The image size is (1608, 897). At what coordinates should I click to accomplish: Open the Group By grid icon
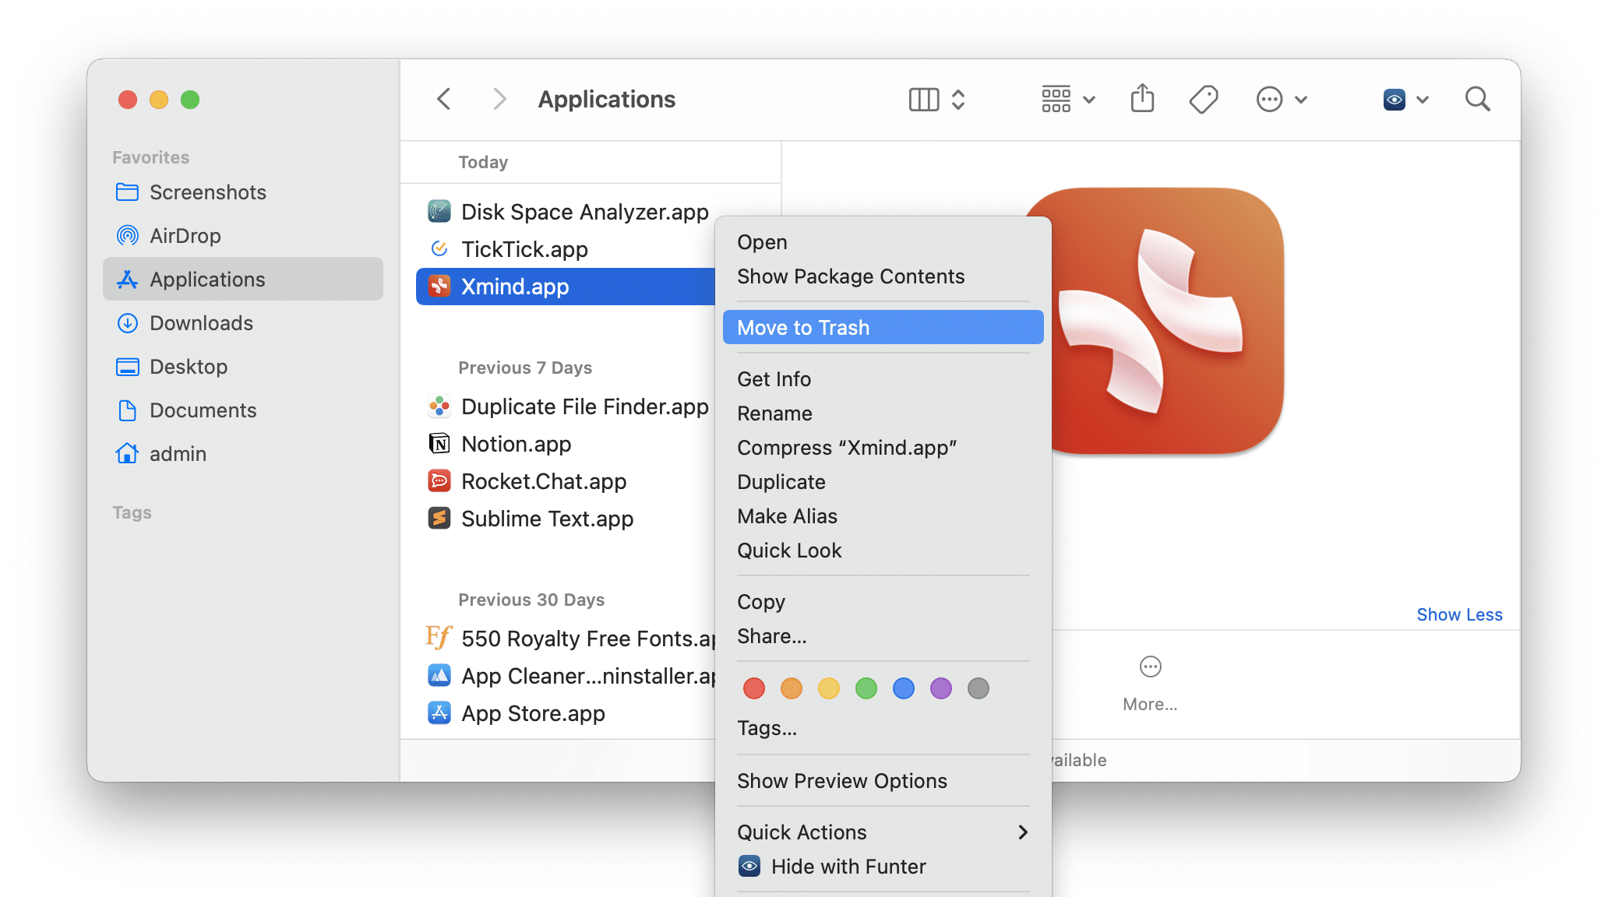click(x=1056, y=100)
